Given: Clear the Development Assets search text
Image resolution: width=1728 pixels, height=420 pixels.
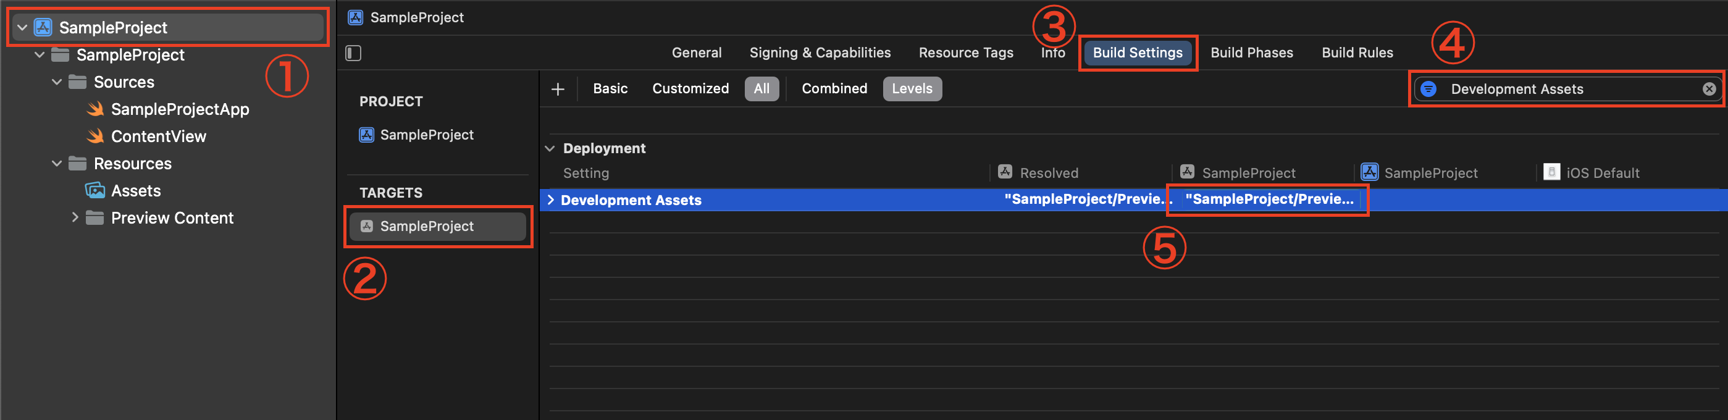Looking at the screenshot, I should pyautogui.click(x=1709, y=89).
